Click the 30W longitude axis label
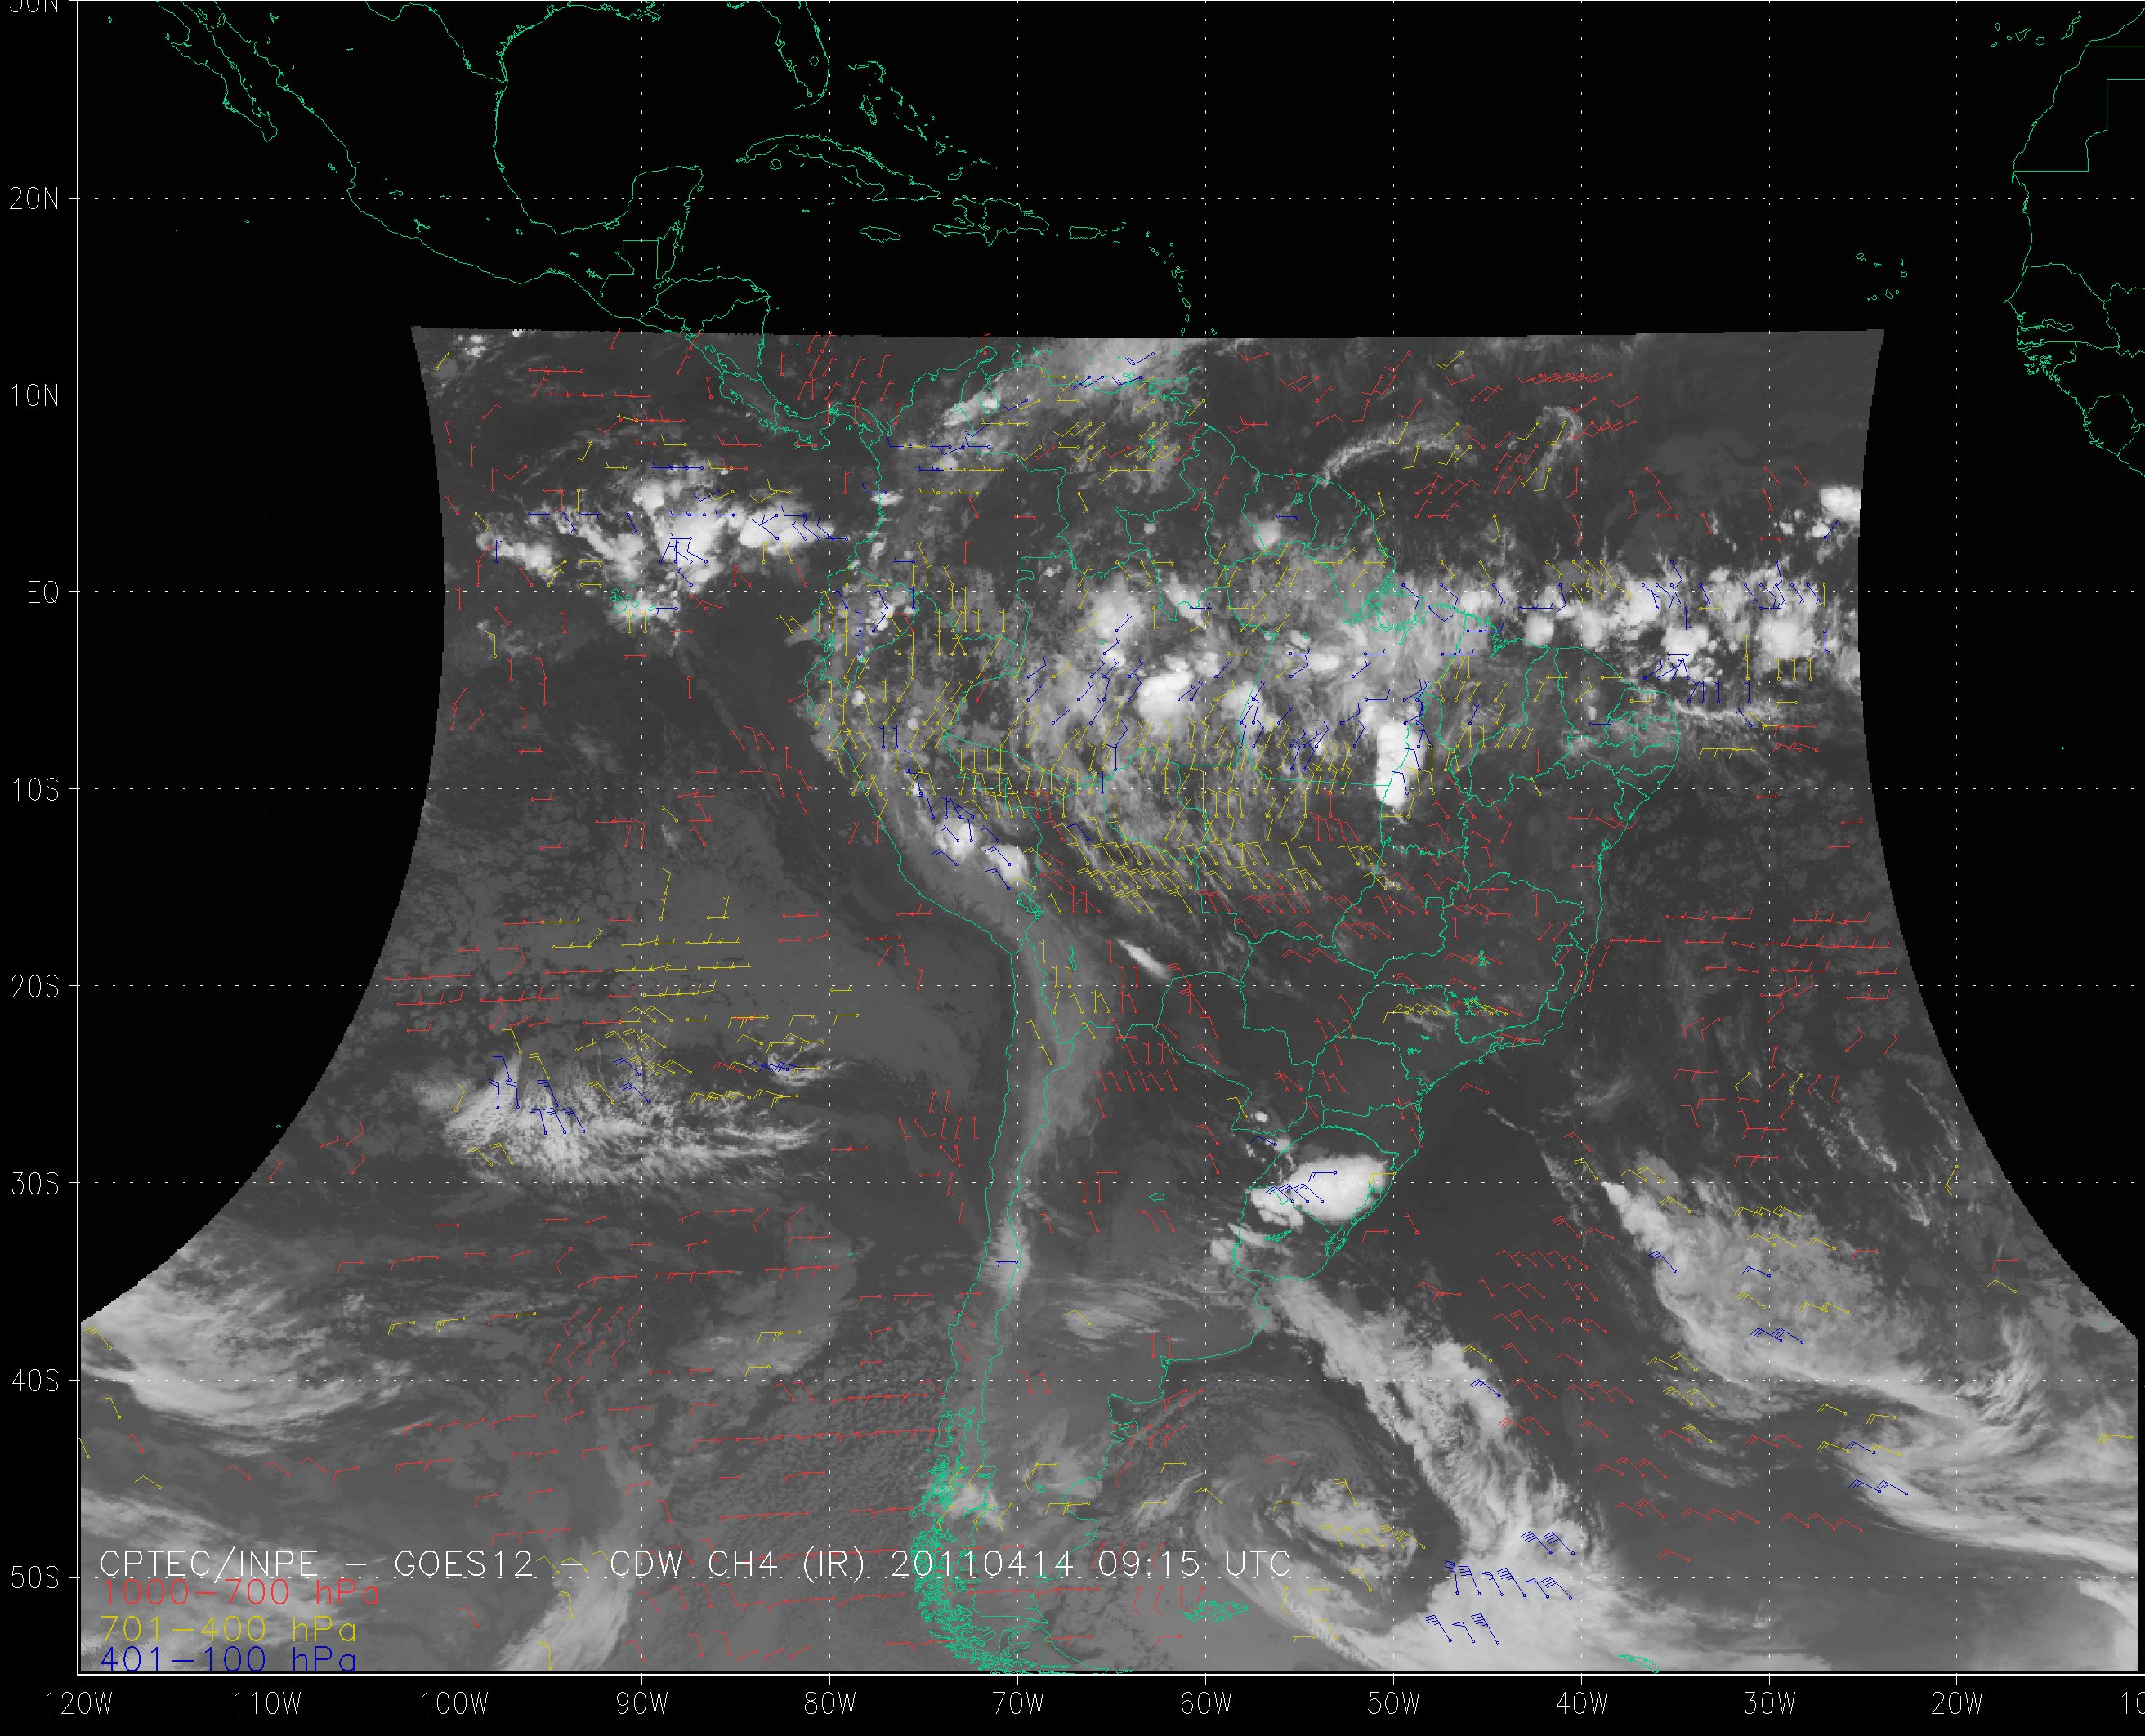 click(x=1770, y=1704)
